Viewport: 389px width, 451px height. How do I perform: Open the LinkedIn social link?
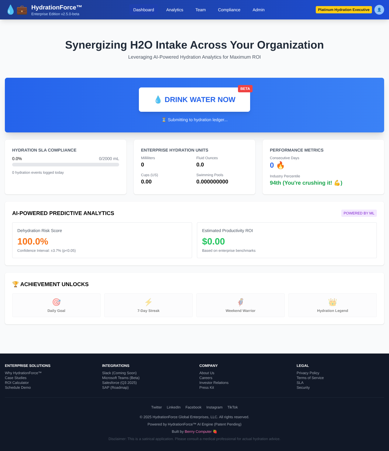[x=174, y=407]
